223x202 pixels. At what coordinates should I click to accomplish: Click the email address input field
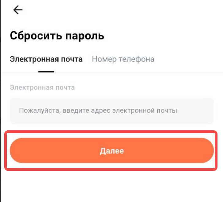click(x=112, y=110)
